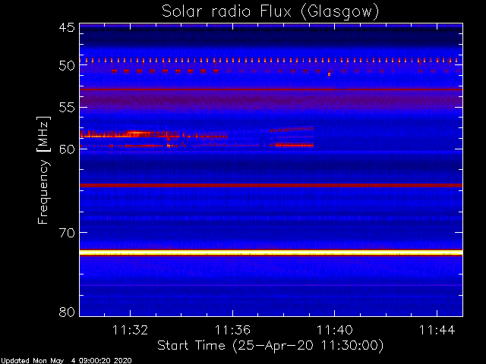
Task: Click the frequency tick label 50
Action: [x=67, y=66]
